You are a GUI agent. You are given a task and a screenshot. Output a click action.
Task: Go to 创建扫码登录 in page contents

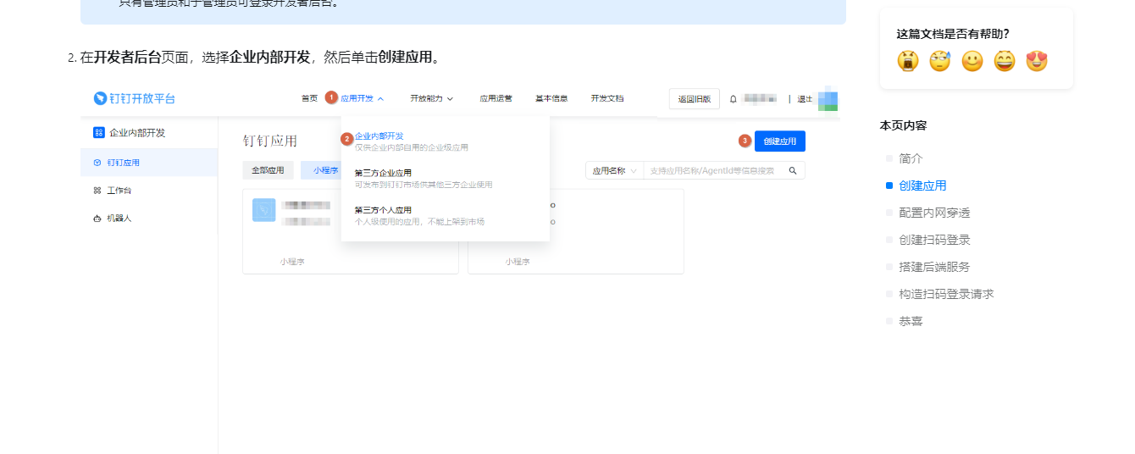coord(934,240)
